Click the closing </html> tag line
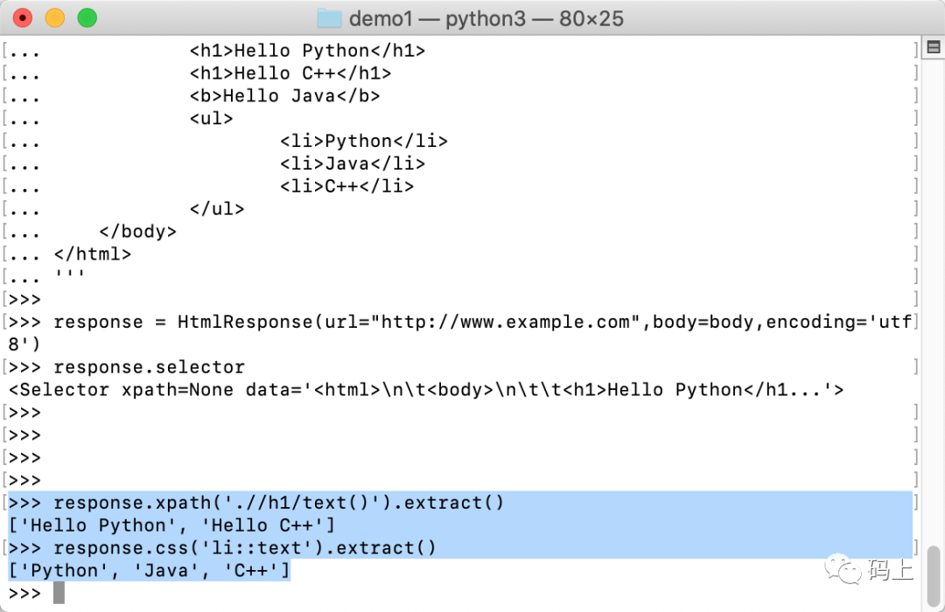 point(92,254)
